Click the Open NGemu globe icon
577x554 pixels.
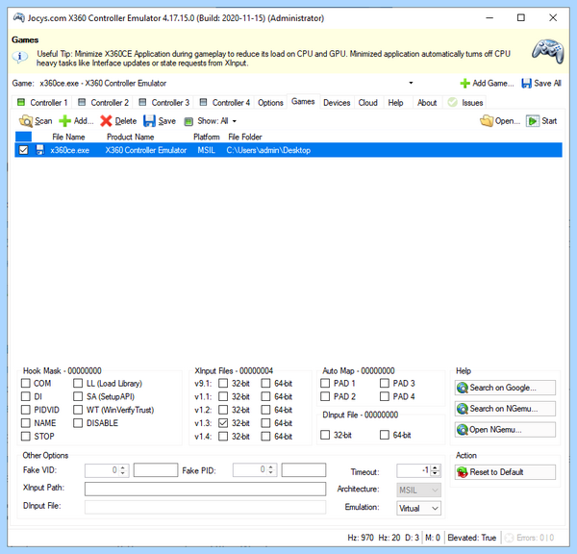coord(463,430)
